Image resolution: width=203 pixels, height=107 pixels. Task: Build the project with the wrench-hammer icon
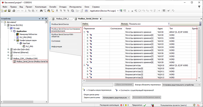tap(136, 11)
